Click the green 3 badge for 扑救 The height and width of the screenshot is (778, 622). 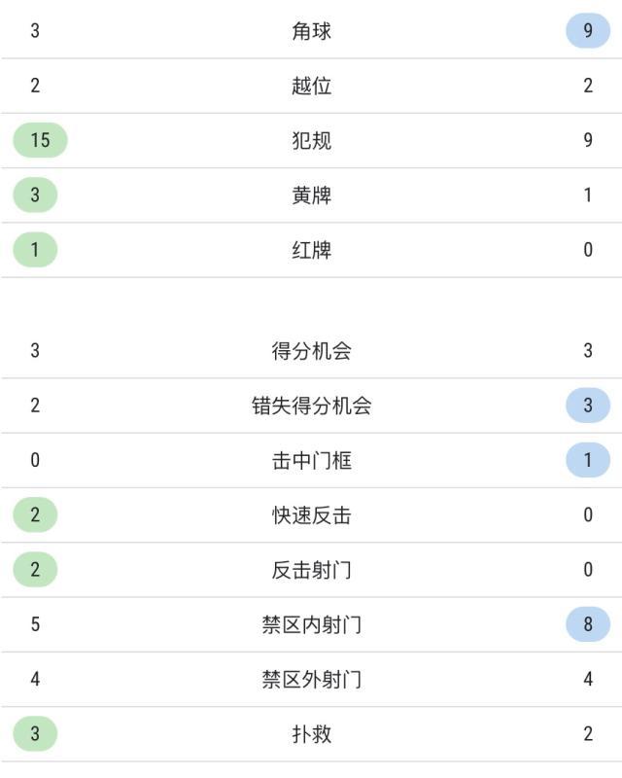(35, 733)
